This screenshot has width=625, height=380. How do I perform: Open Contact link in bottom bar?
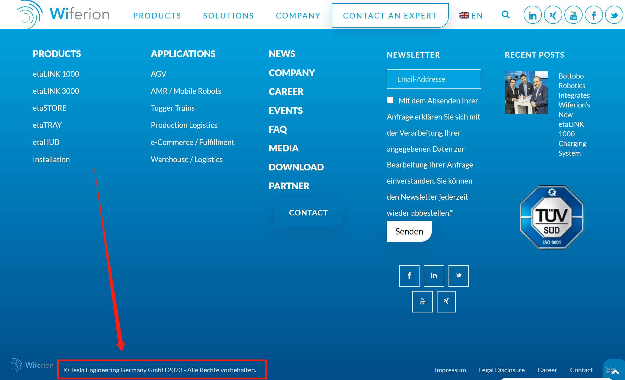(581, 370)
